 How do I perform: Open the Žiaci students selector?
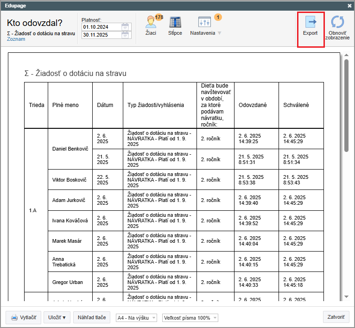151,25
